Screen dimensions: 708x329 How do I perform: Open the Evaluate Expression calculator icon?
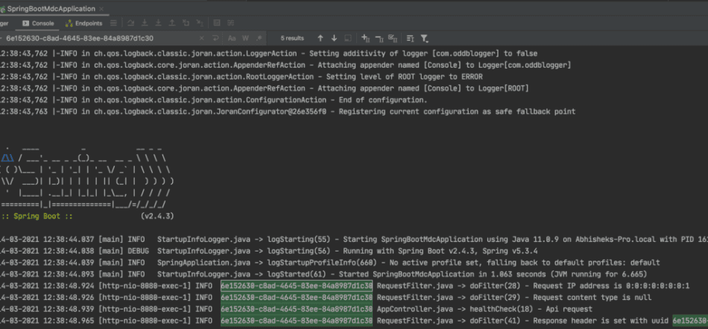coord(217,23)
